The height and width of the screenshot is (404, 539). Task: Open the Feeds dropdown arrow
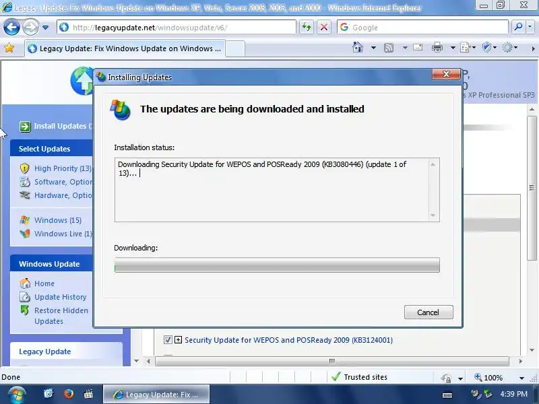click(x=405, y=48)
